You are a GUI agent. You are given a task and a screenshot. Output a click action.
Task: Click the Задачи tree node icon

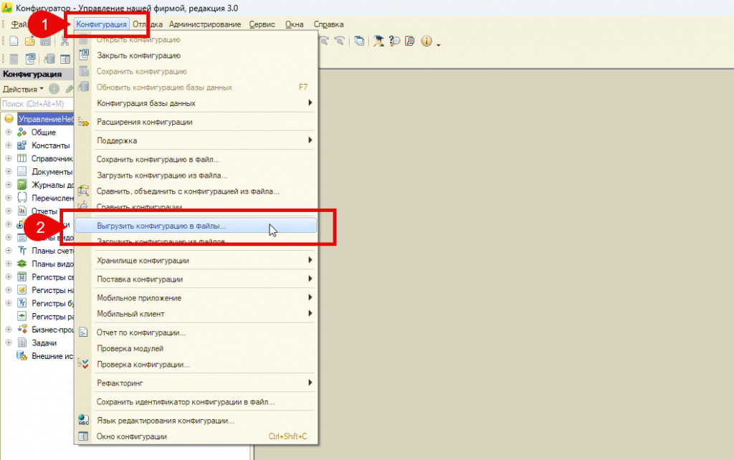point(22,342)
